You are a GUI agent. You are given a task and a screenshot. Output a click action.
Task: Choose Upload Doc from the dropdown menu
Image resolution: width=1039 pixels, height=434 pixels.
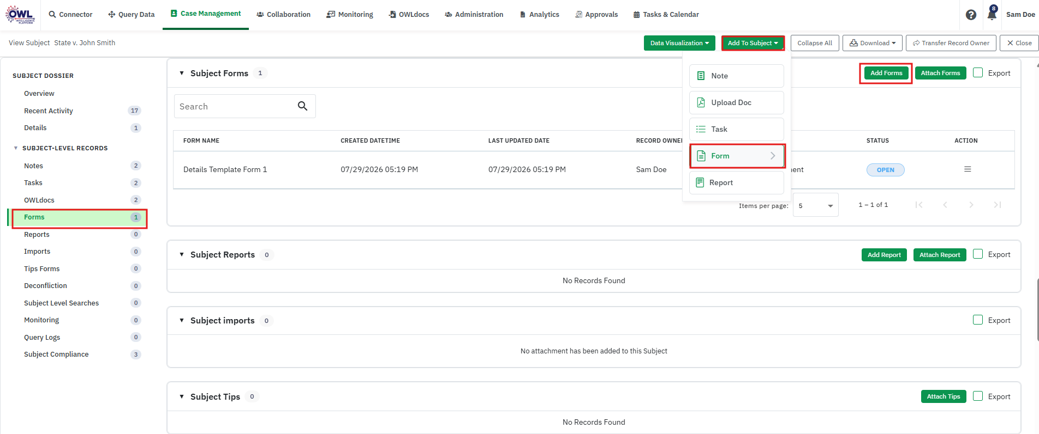736,102
